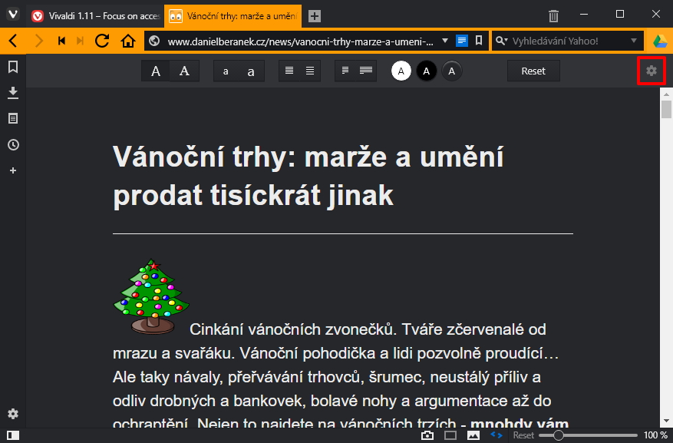Show site info globe icon

coord(154,41)
